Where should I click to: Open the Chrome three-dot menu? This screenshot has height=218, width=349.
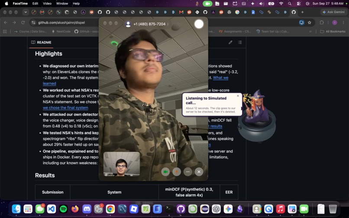pos(343,22)
